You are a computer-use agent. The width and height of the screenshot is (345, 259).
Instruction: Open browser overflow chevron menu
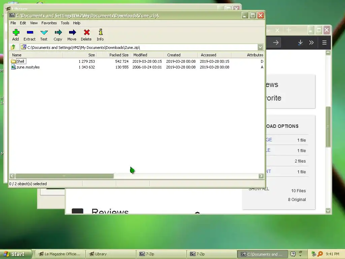tap(311, 42)
